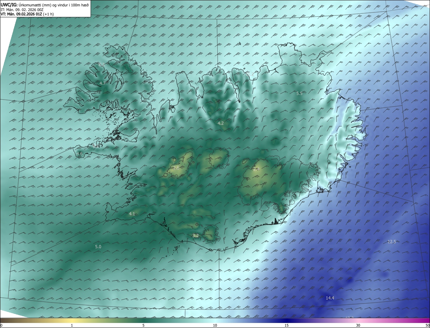Screen dimensions: 430x328
Task: Click the 4.2 value label on the map
Action: 221,123
